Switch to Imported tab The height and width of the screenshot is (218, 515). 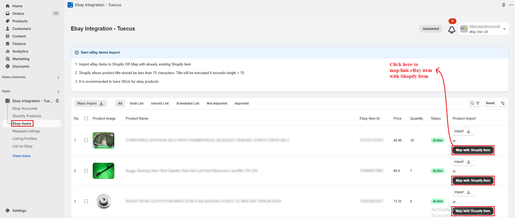[242, 103]
